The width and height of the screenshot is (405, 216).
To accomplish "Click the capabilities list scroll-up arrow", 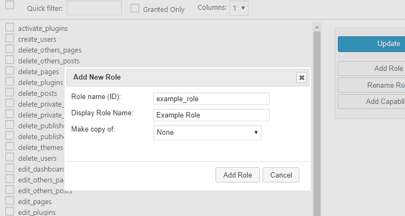I will (317, 27).
